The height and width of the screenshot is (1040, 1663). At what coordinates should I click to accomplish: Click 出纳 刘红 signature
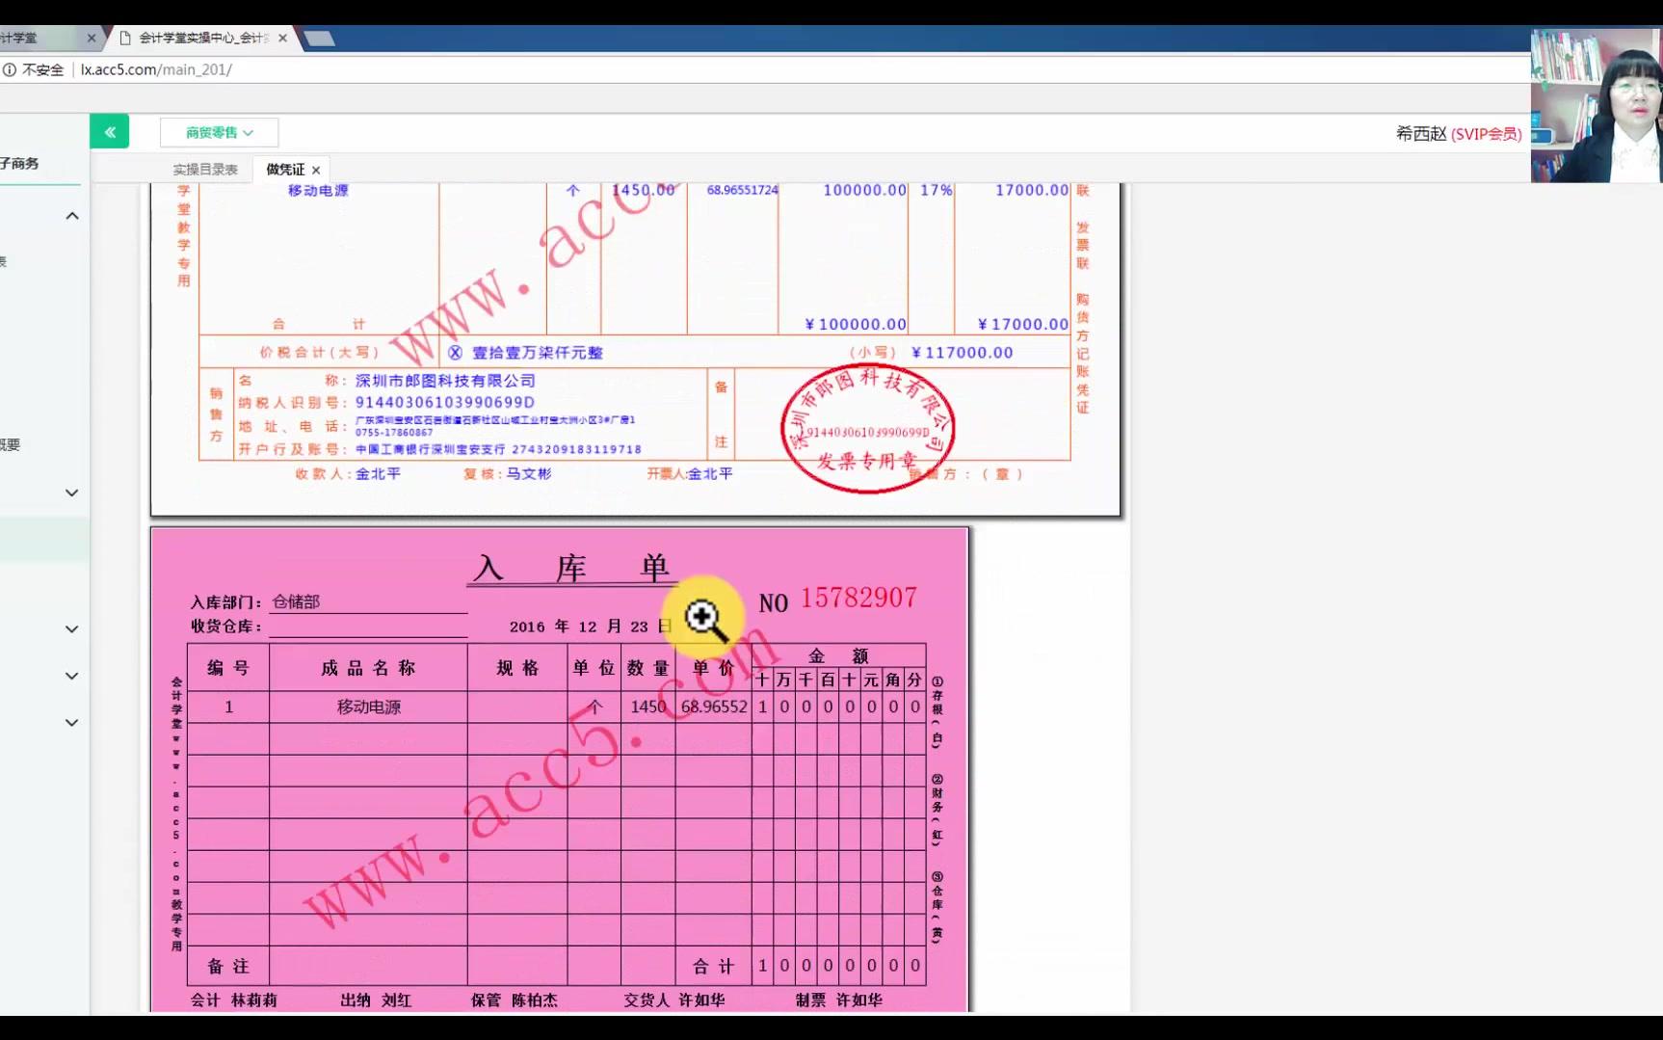tap(376, 1000)
